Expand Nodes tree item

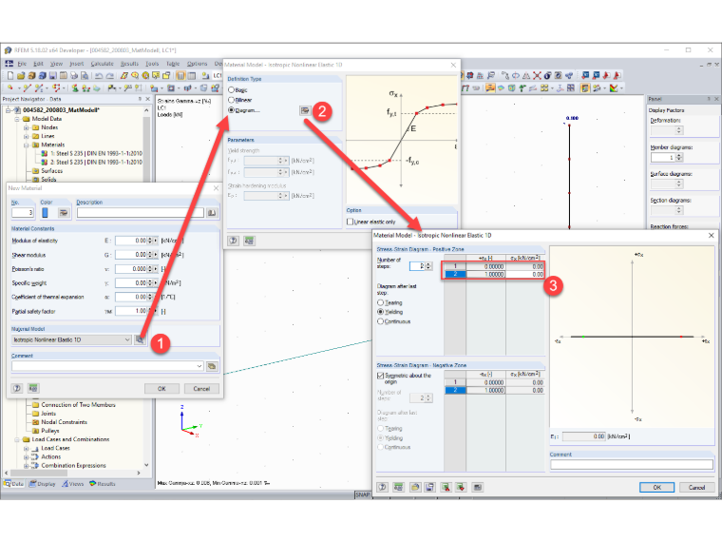pyautogui.click(x=27, y=127)
